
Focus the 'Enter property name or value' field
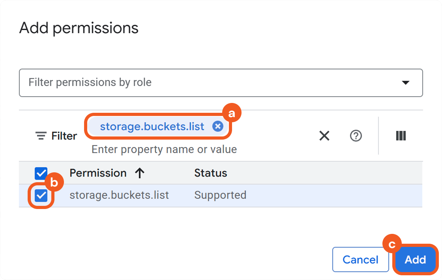point(164,149)
